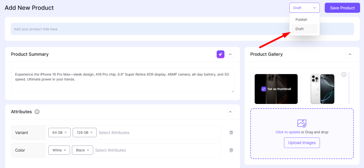Remove the White color tag
This screenshot has height=168, width=364.
tap(65, 150)
